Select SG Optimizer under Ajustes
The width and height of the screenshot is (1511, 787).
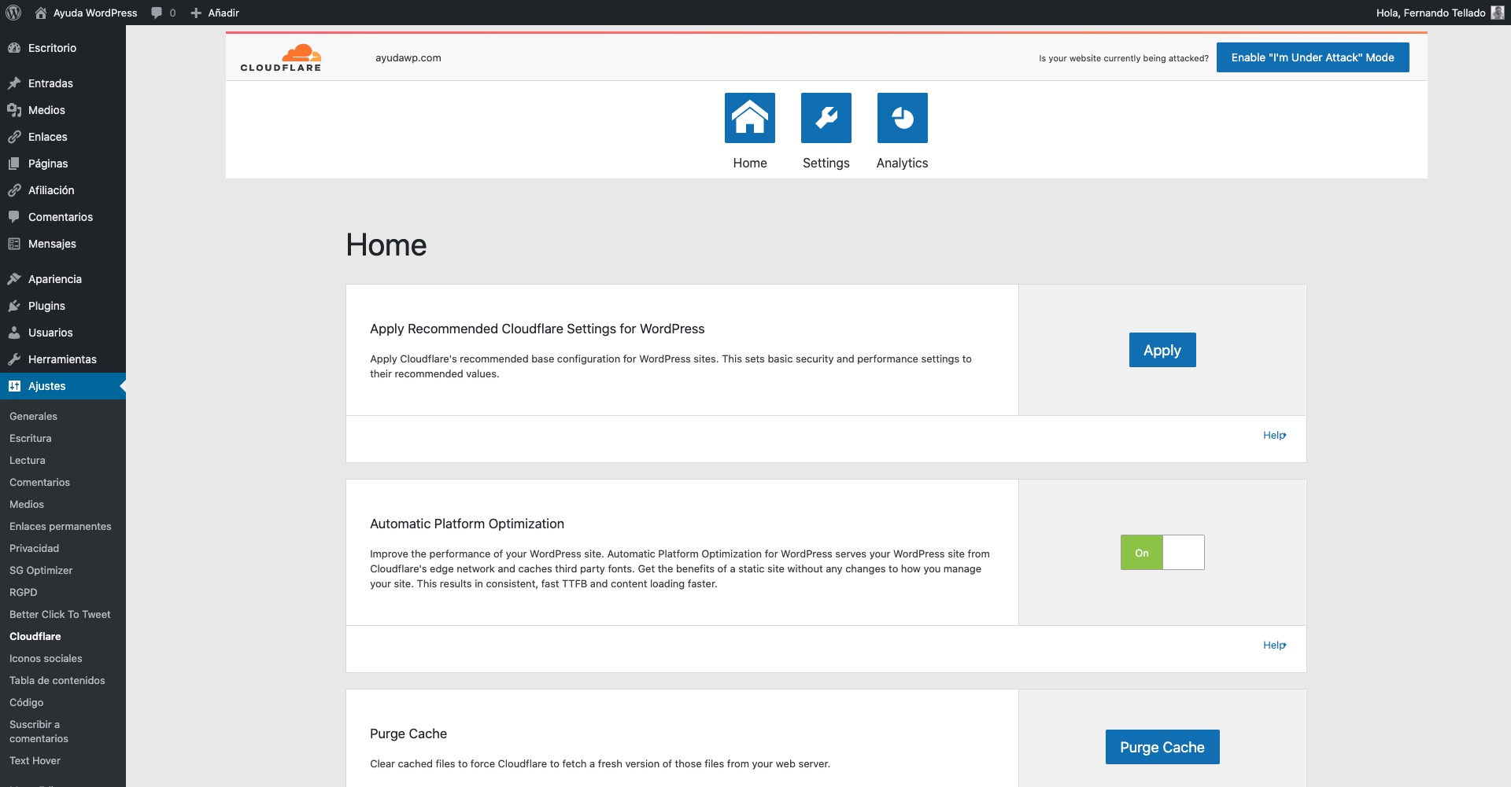point(41,570)
